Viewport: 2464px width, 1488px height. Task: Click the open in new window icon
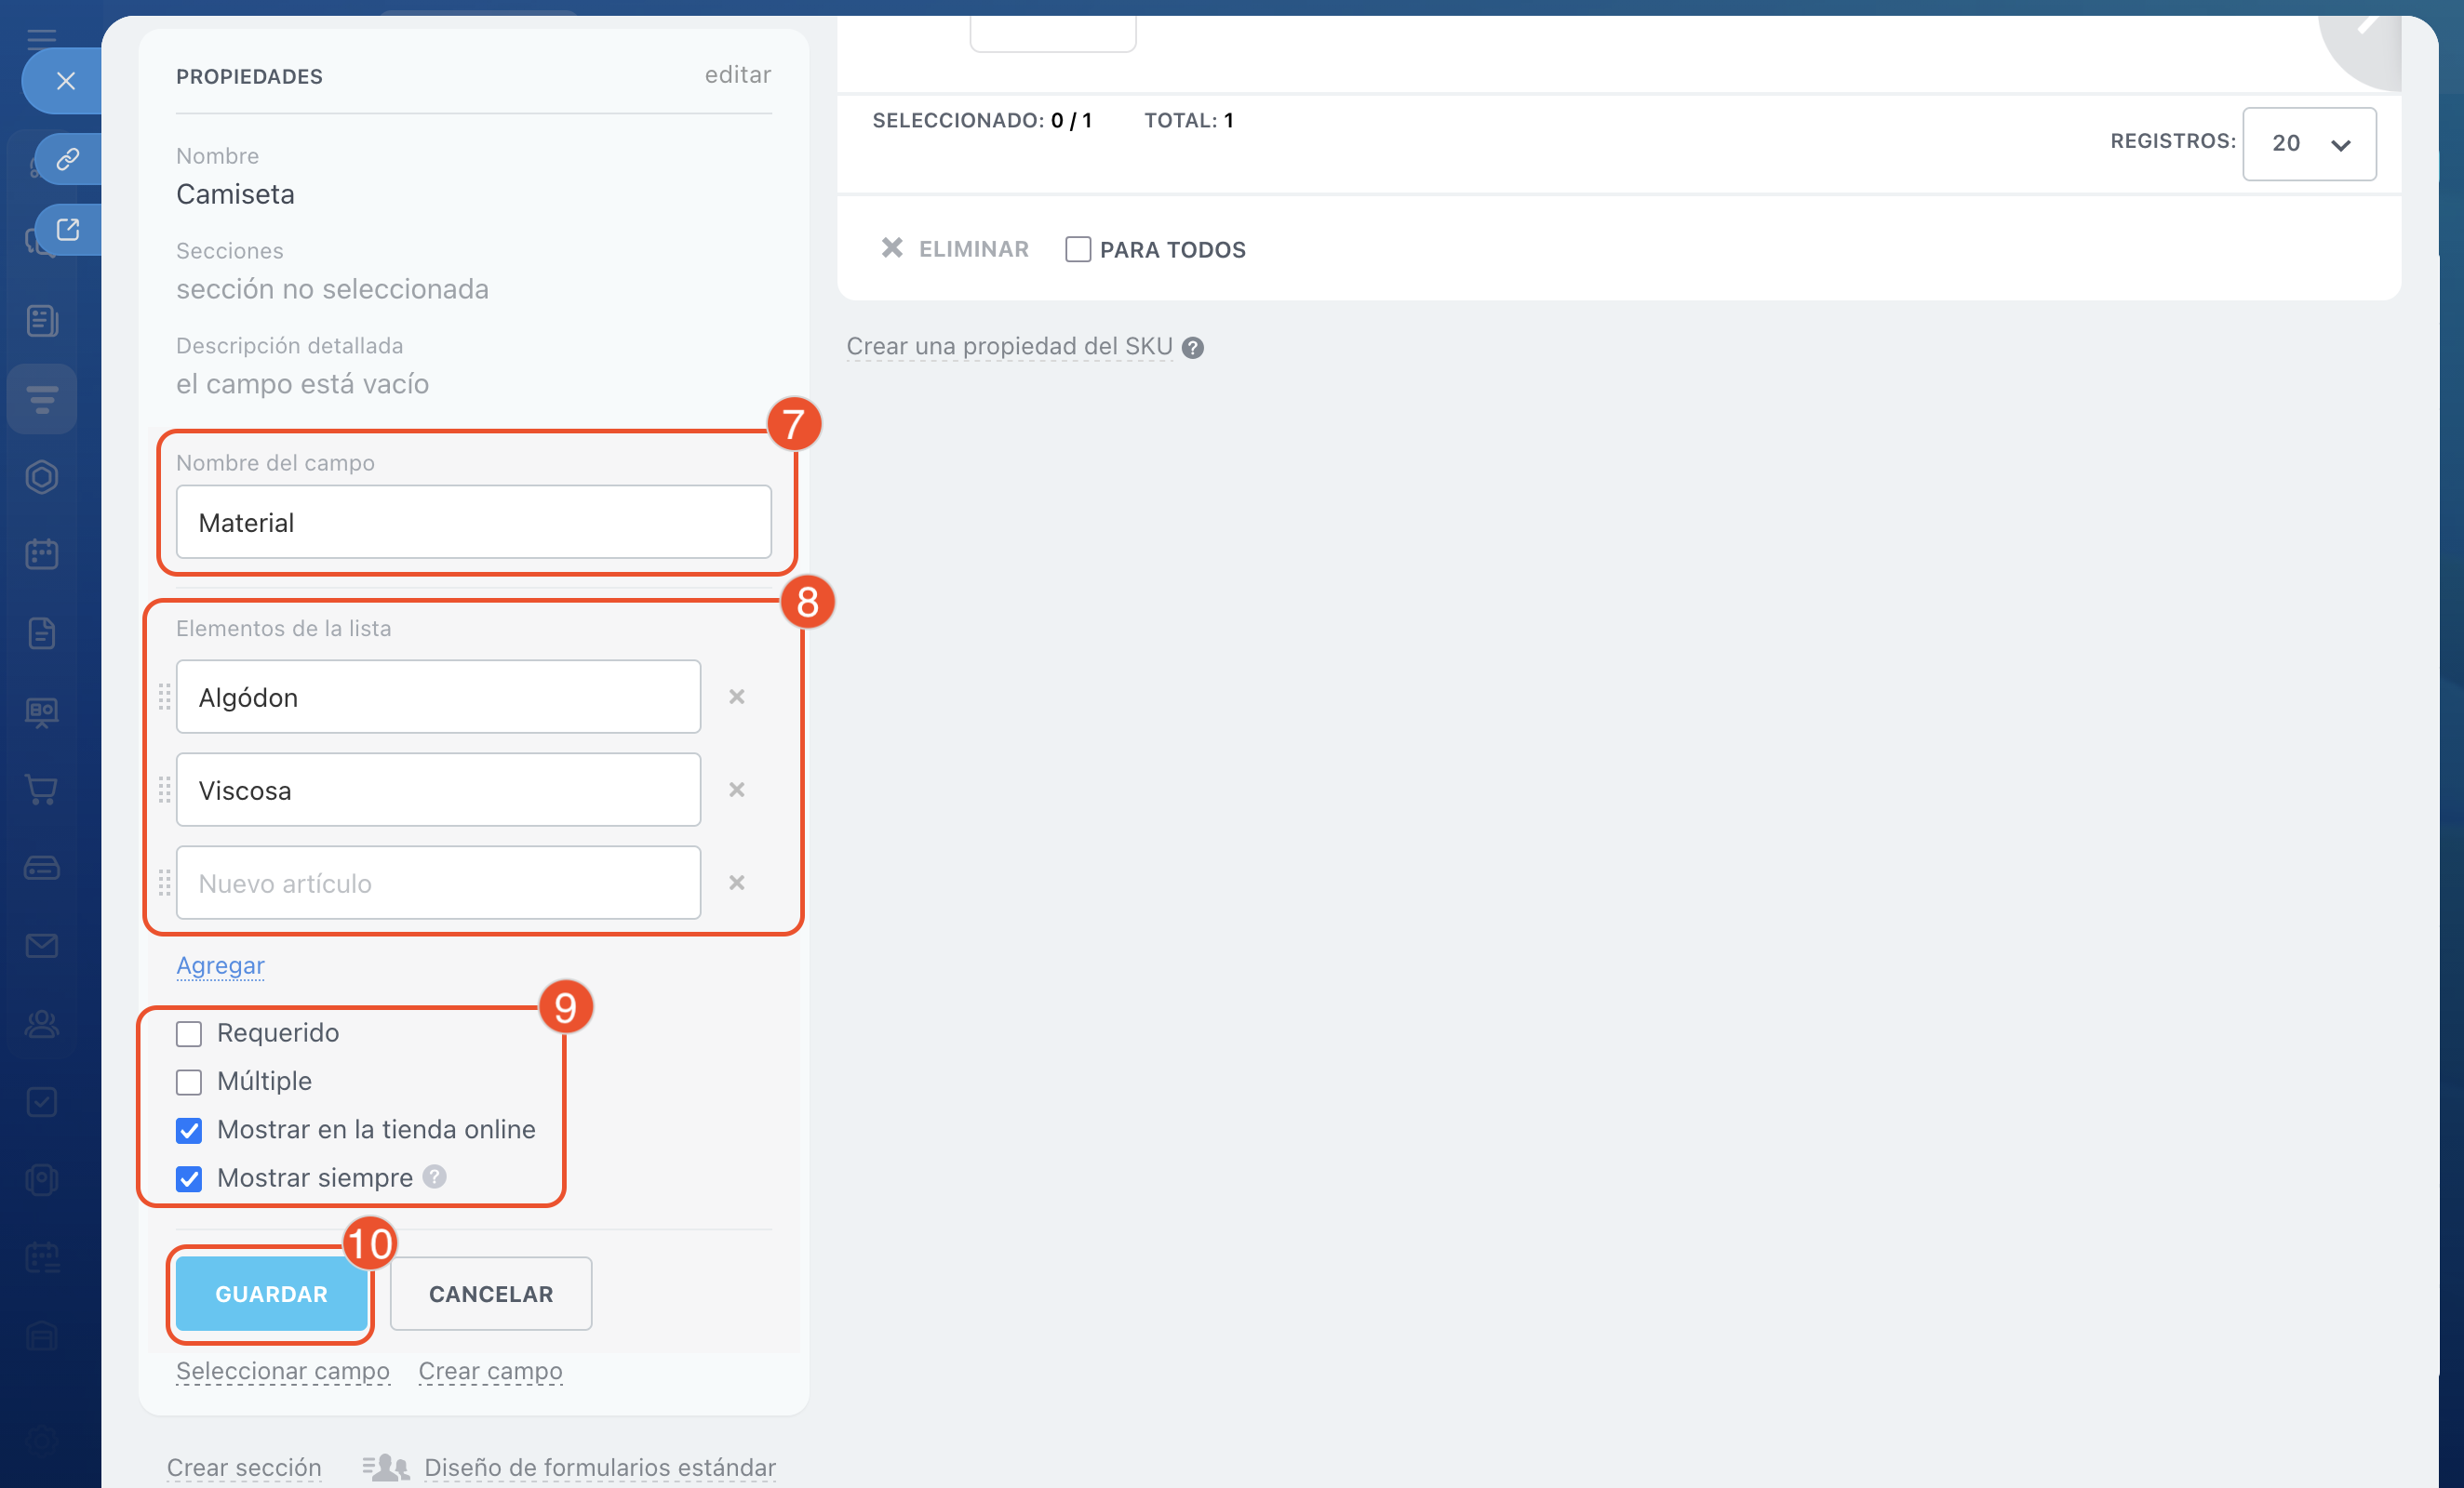(67, 229)
